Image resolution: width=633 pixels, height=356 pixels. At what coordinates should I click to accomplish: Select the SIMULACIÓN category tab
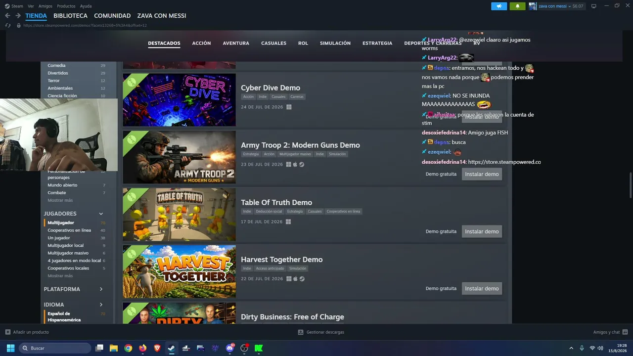[x=335, y=43]
